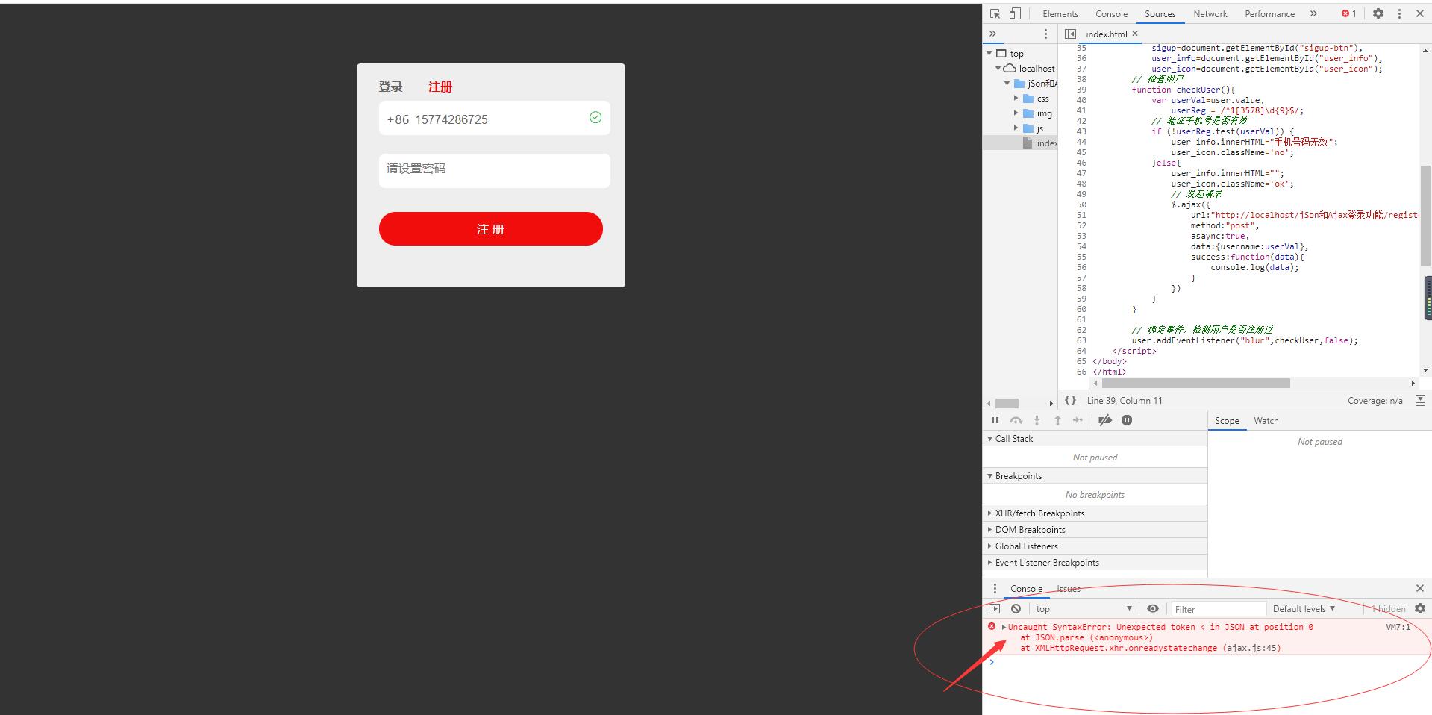Screen dimensions: 1432x715
Task: Pretty print the source with braces icon
Action: click(1070, 400)
